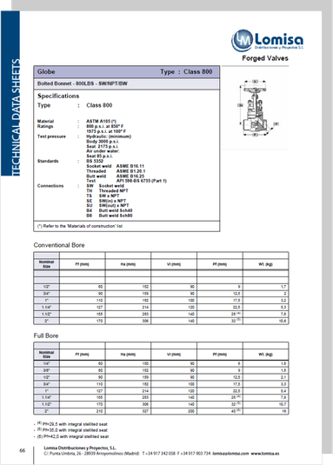Click the 2" row in Full Bore table

point(161,411)
